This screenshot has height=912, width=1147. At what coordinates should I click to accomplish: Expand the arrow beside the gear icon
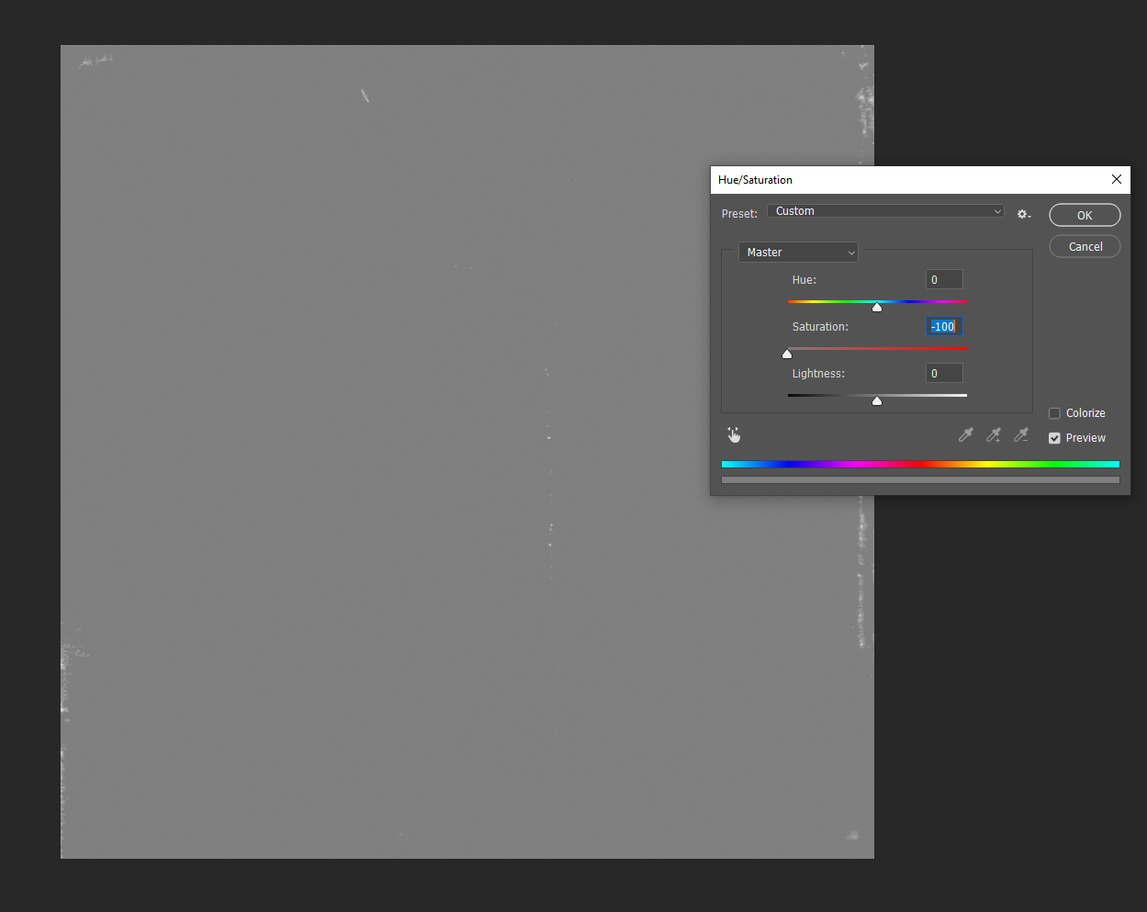tap(1029, 216)
